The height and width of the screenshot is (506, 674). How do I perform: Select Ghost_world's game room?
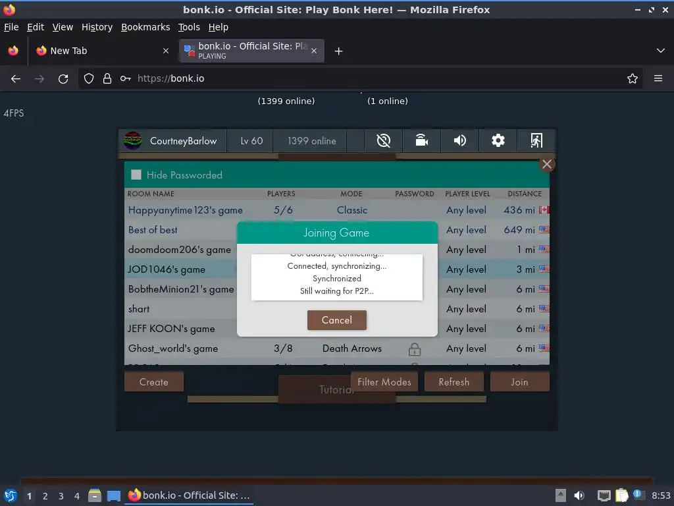pyautogui.click(x=336, y=349)
